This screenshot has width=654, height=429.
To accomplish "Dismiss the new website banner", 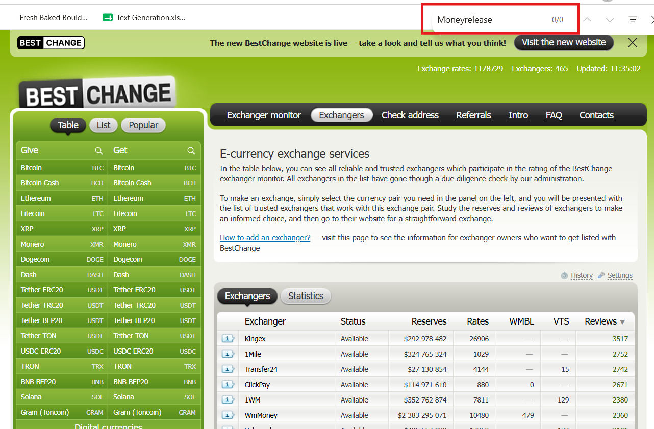I will (x=633, y=43).
